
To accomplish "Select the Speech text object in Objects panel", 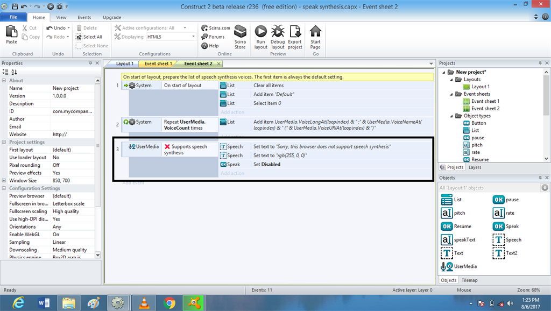I will pyautogui.click(x=507, y=239).
